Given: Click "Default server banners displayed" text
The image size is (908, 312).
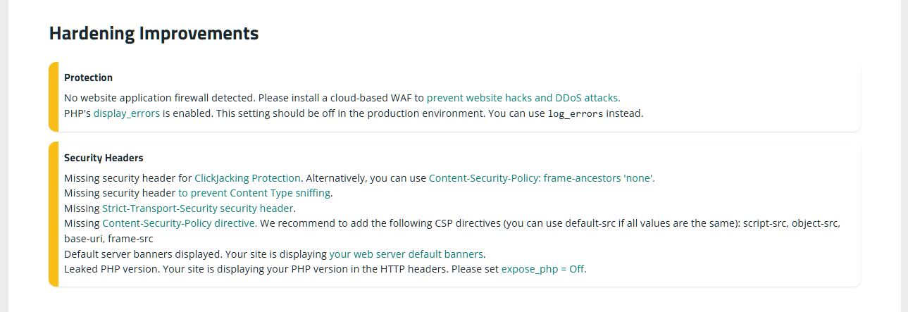Looking at the screenshot, I should [x=141, y=254].
